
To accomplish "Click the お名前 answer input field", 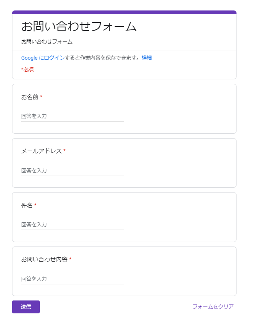I will coord(72,116).
